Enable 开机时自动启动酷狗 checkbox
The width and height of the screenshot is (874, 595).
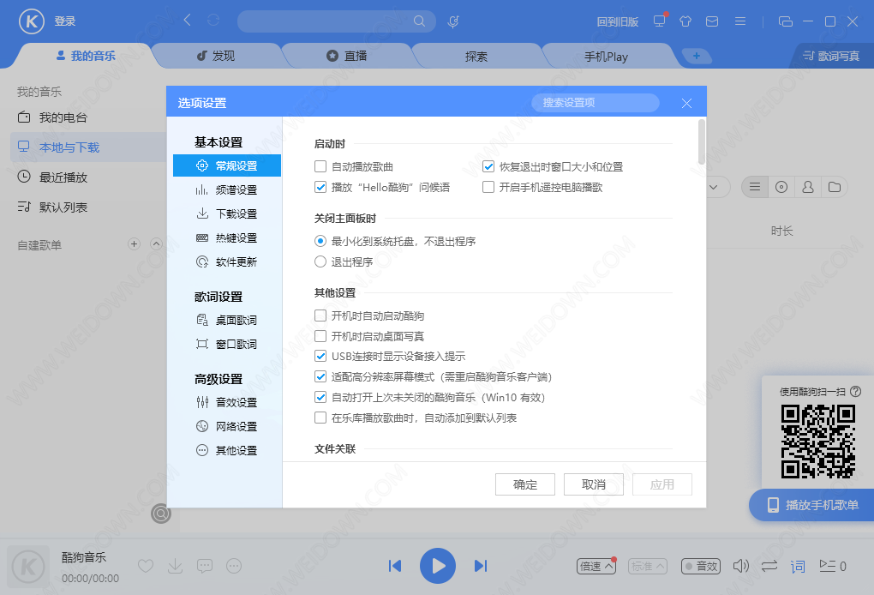point(320,316)
